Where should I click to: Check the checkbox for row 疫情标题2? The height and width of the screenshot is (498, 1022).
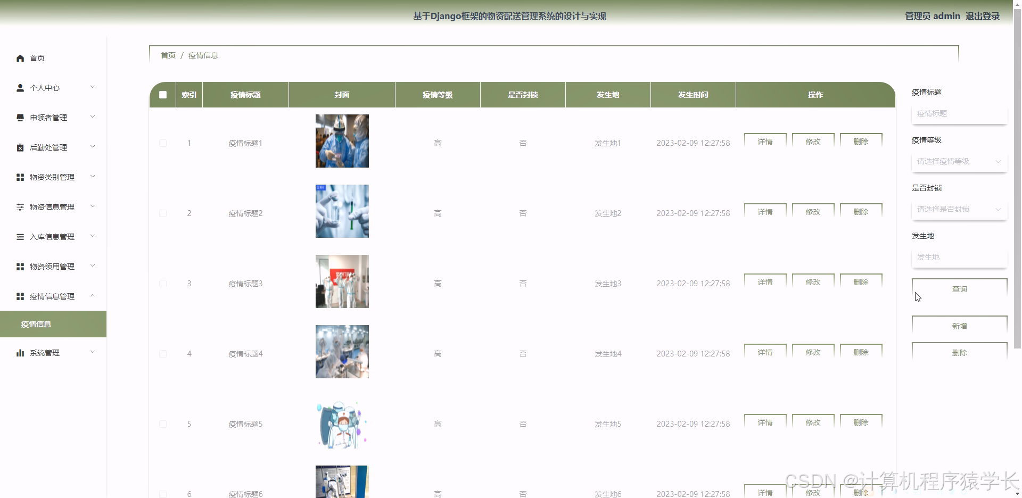[163, 213]
